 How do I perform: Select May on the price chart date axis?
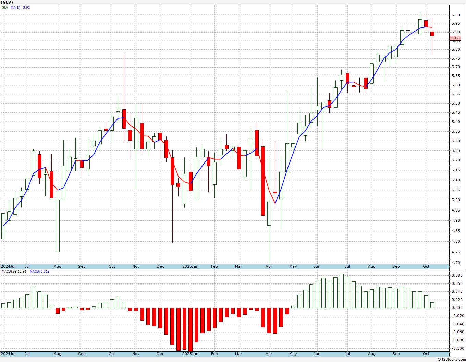pyautogui.click(x=293, y=266)
